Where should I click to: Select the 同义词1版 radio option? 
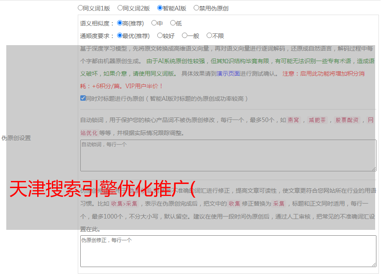coord(80,8)
